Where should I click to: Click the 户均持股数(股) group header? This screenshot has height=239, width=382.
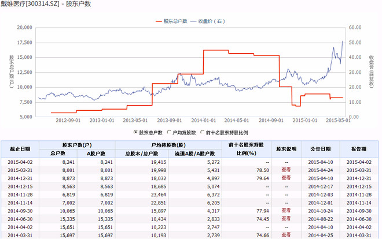(168, 145)
